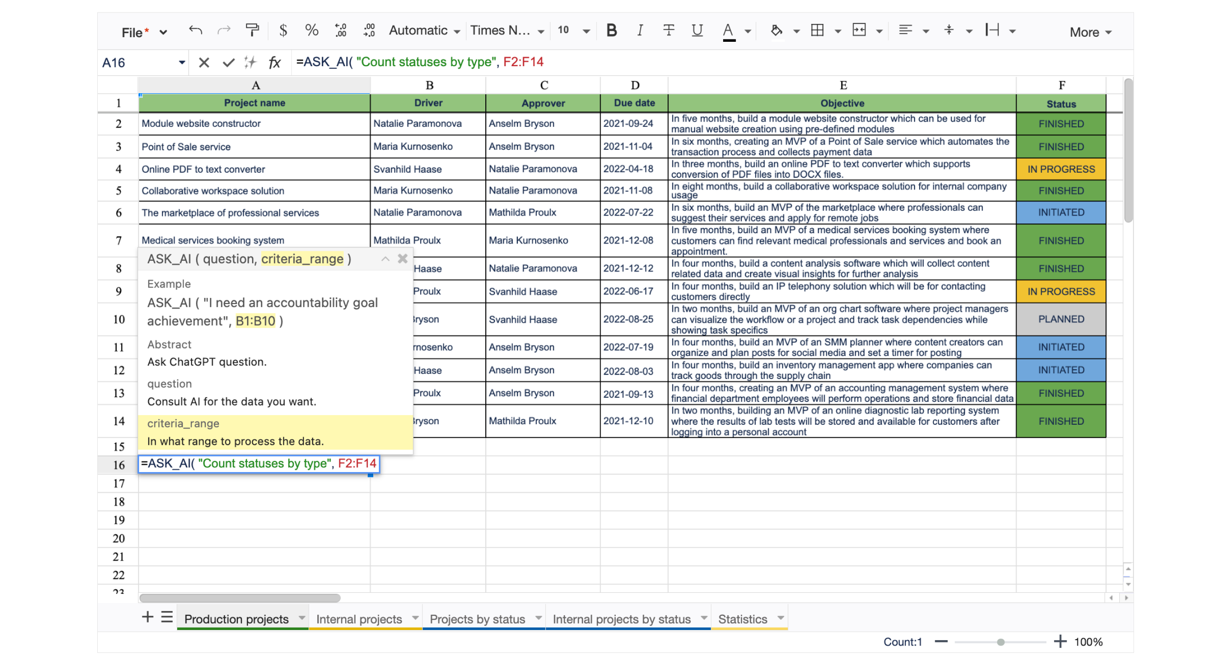
Task: Toggle bold formatting
Action: point(611,31)
